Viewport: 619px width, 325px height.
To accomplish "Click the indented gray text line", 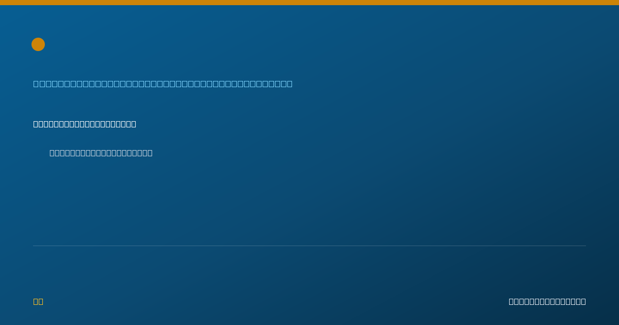I will [101, 153].
